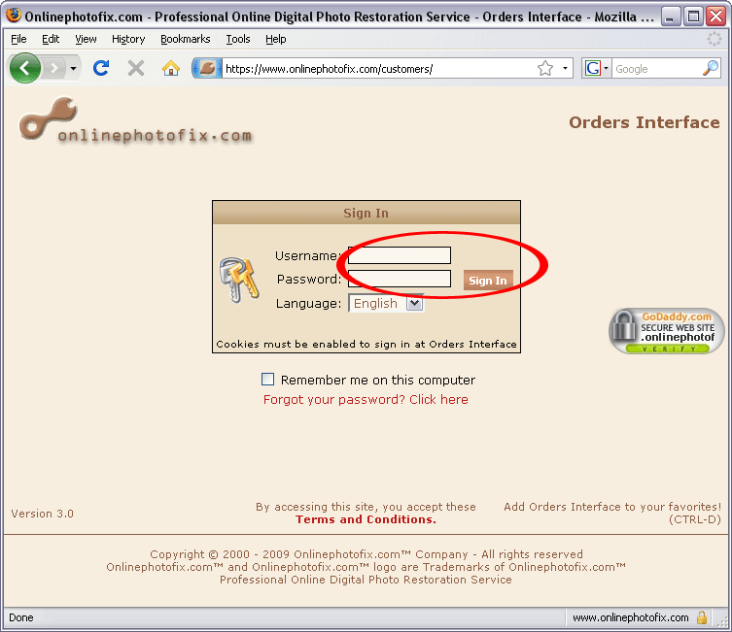Minimize the Firefox window
732x632 pixels.
[x=671, y=17]
